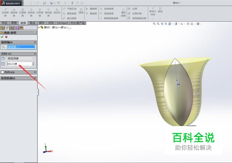Click the 平面区域 (Planar Surface) tool

pos(70,9)
